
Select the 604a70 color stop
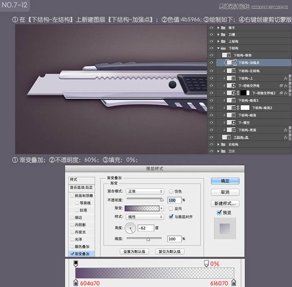(76, 282)
